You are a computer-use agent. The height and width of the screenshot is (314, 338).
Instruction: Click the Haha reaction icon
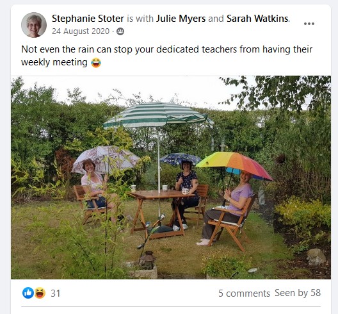40,293
